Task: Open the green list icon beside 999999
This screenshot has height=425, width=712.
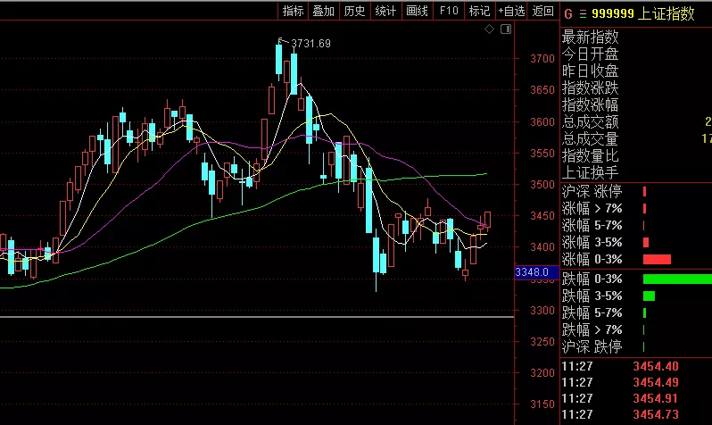Action: pyautogui.click(x=583, y=12)
